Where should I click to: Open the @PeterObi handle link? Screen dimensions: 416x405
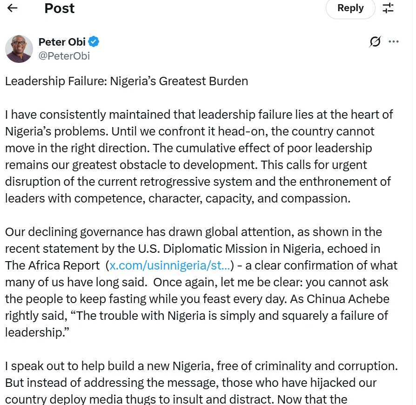pyautogui.click(x=64, y=56)
